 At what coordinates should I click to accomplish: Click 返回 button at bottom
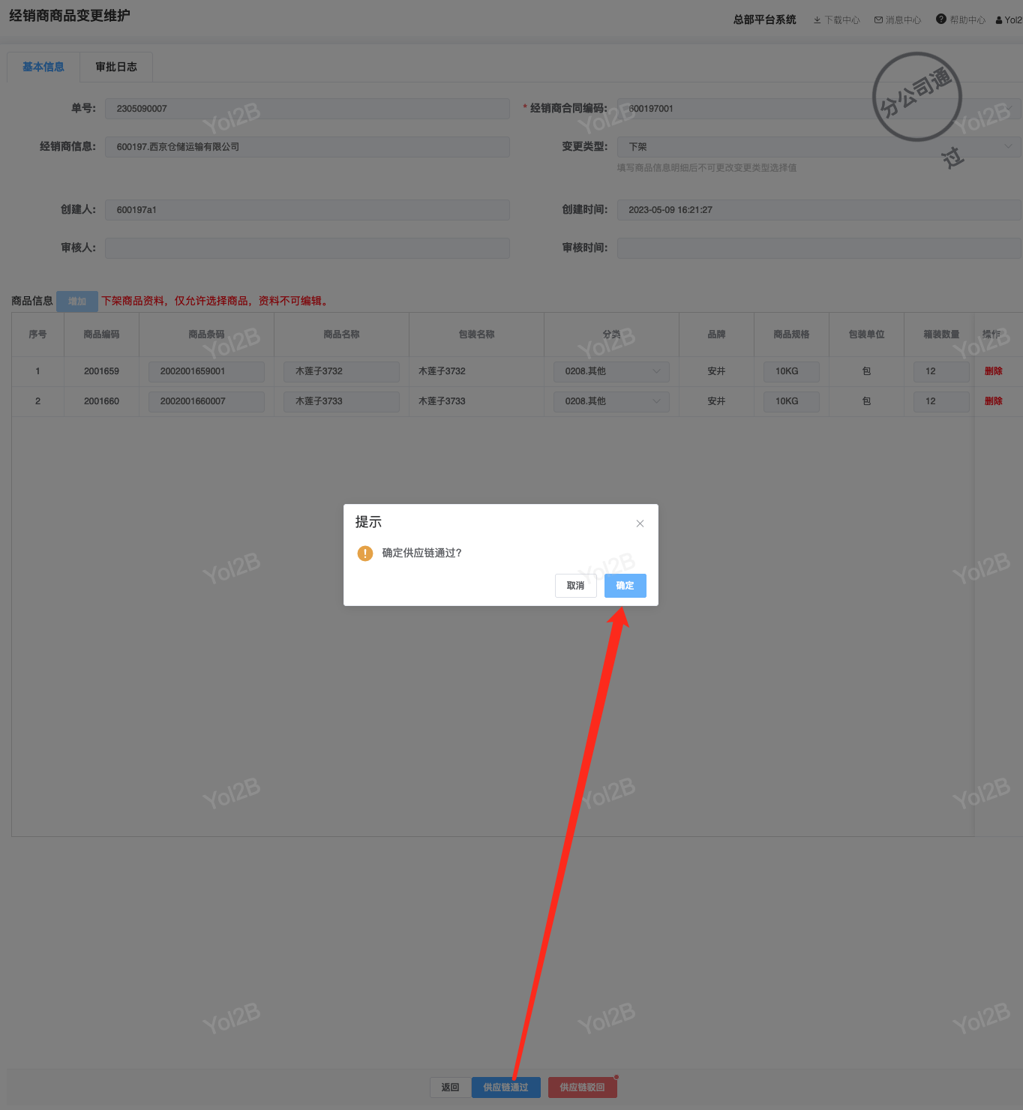point(450,1087)
